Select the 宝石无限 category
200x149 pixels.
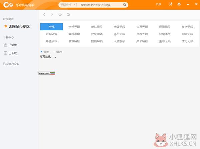pos(142,27)
